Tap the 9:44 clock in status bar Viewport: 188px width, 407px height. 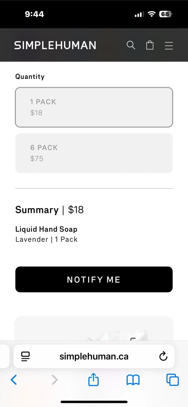pos(34,14)
